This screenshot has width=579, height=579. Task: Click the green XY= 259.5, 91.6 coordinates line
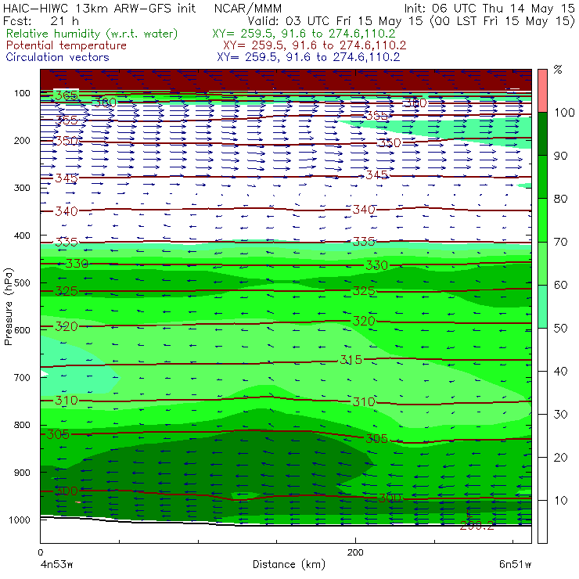click(304, 34)
